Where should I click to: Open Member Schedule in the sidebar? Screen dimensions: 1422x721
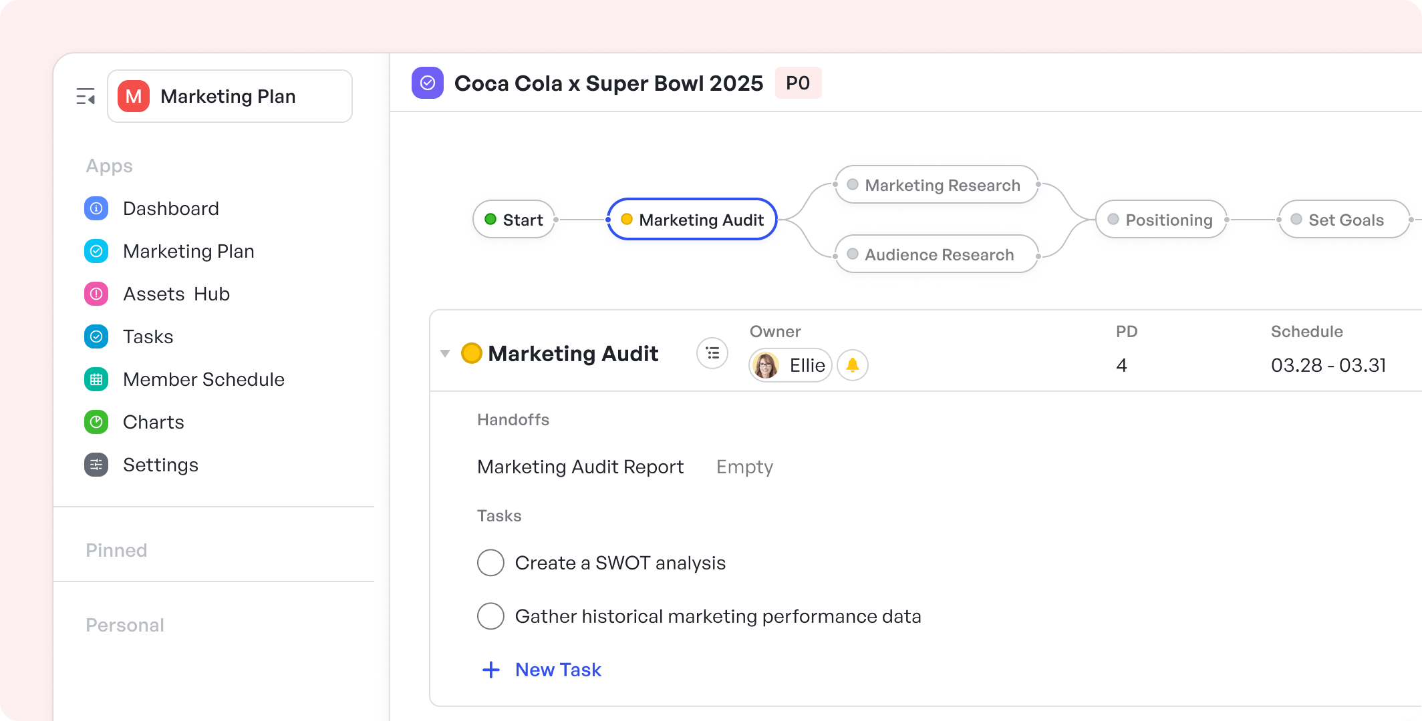coord(204,379)
